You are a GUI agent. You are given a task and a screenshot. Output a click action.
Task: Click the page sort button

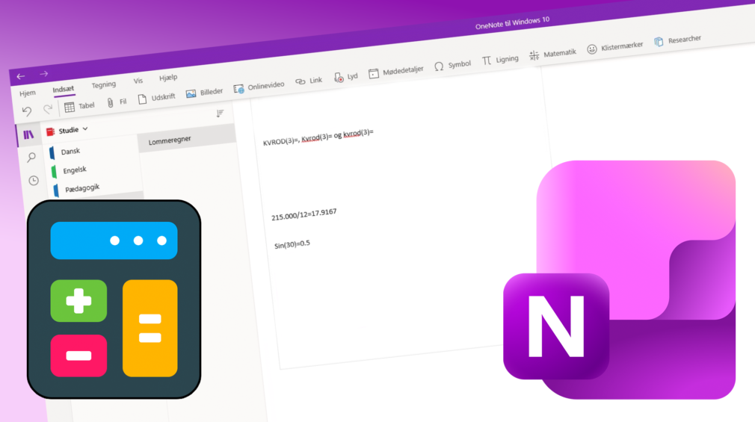220,114
